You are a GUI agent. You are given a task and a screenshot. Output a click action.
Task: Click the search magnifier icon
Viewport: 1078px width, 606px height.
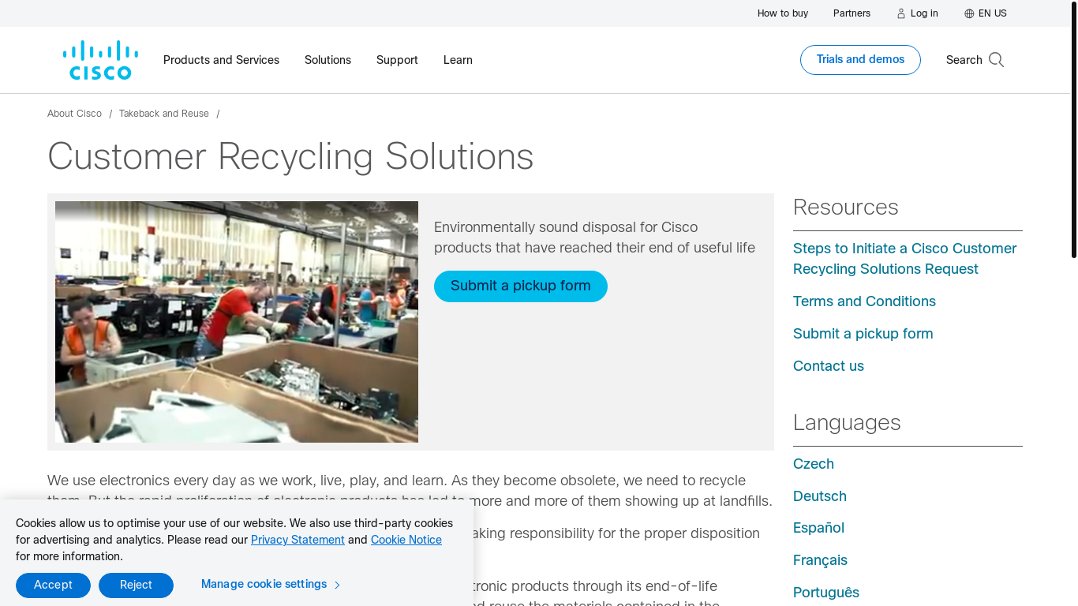[x=996, y=60]
